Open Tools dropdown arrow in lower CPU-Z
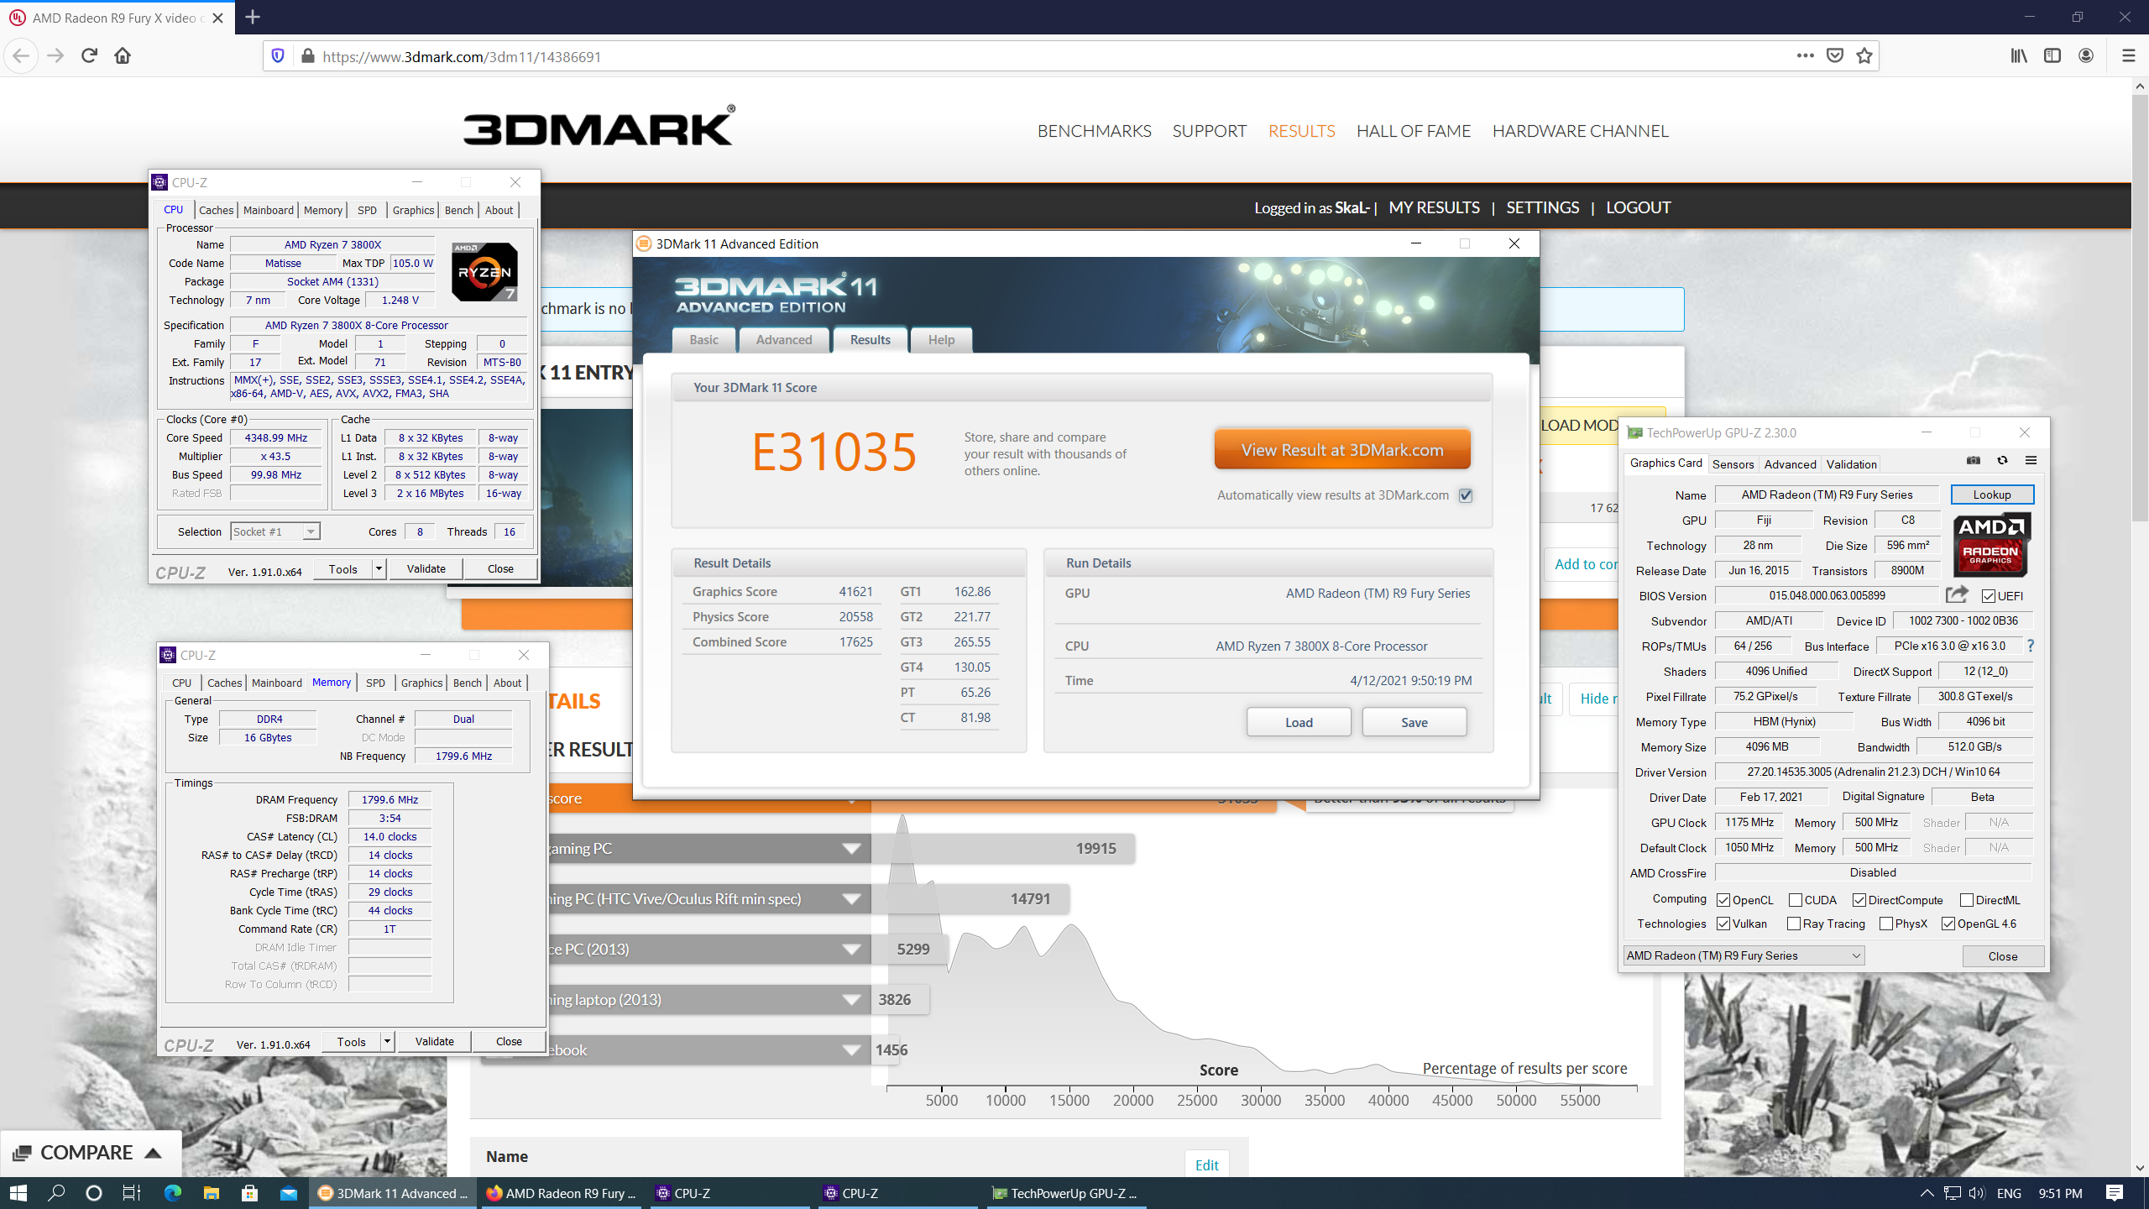The image size is (2149, 1209). tap(388, 1042)
